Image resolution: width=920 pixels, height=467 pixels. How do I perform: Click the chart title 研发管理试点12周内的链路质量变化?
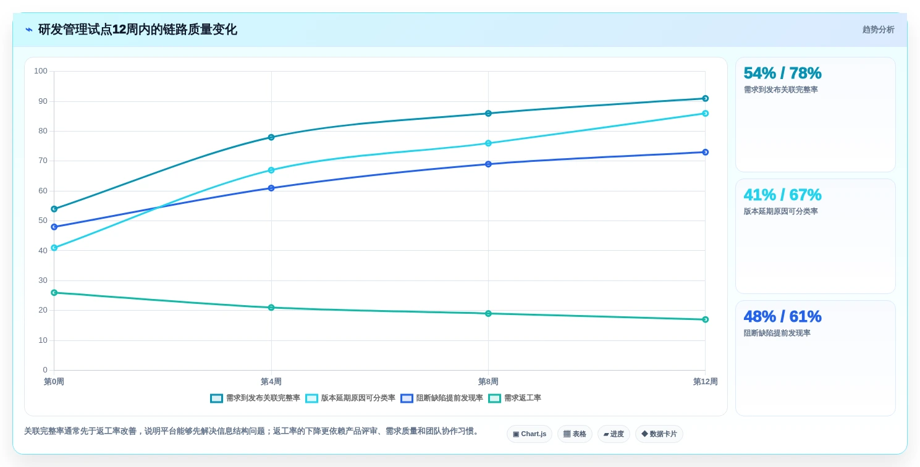click(x=137, y=30)
